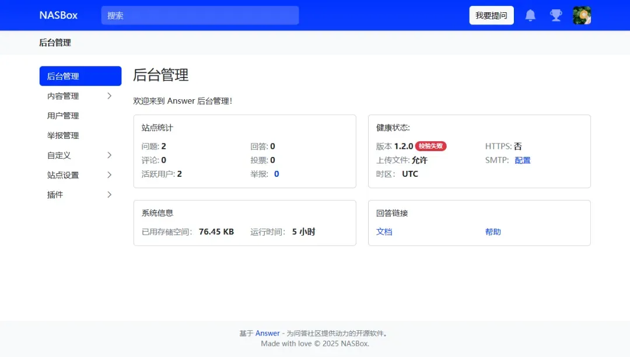The height and width of the screenshot is (357, 630).
Task: Expand the 内容管理 chevron
Action: 109,96
